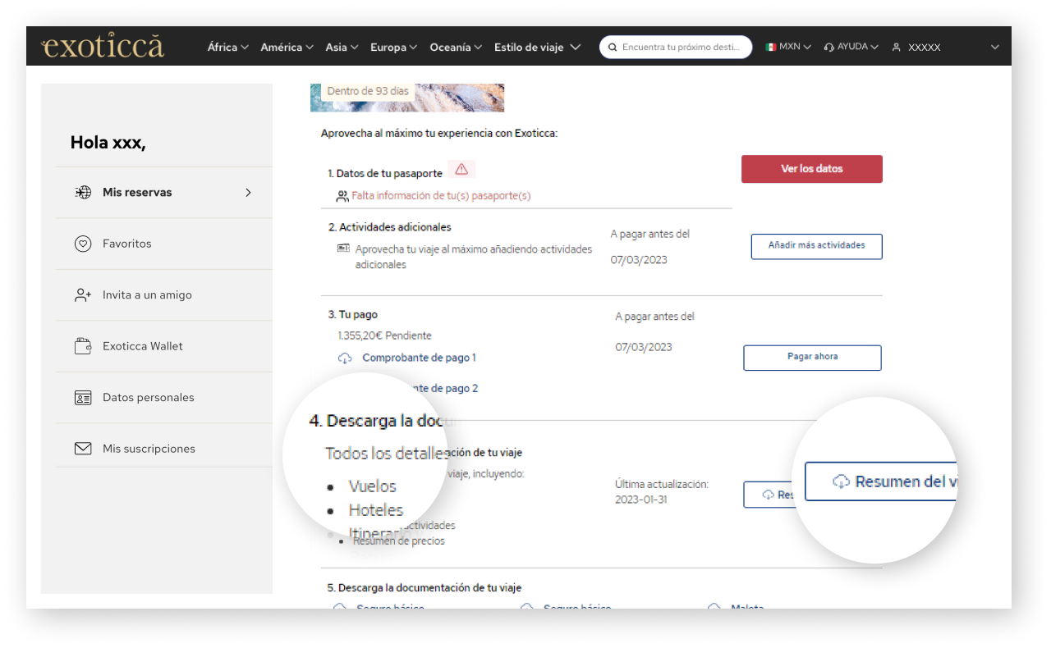Open Invita a un amigo
Viewport: 1051px width, 648px height.
[163, 295]
